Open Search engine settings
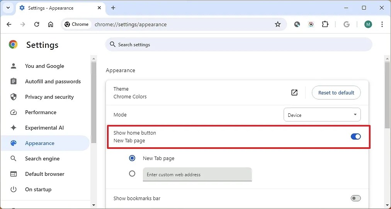This screenshot has width=391, height=209. 45,159
